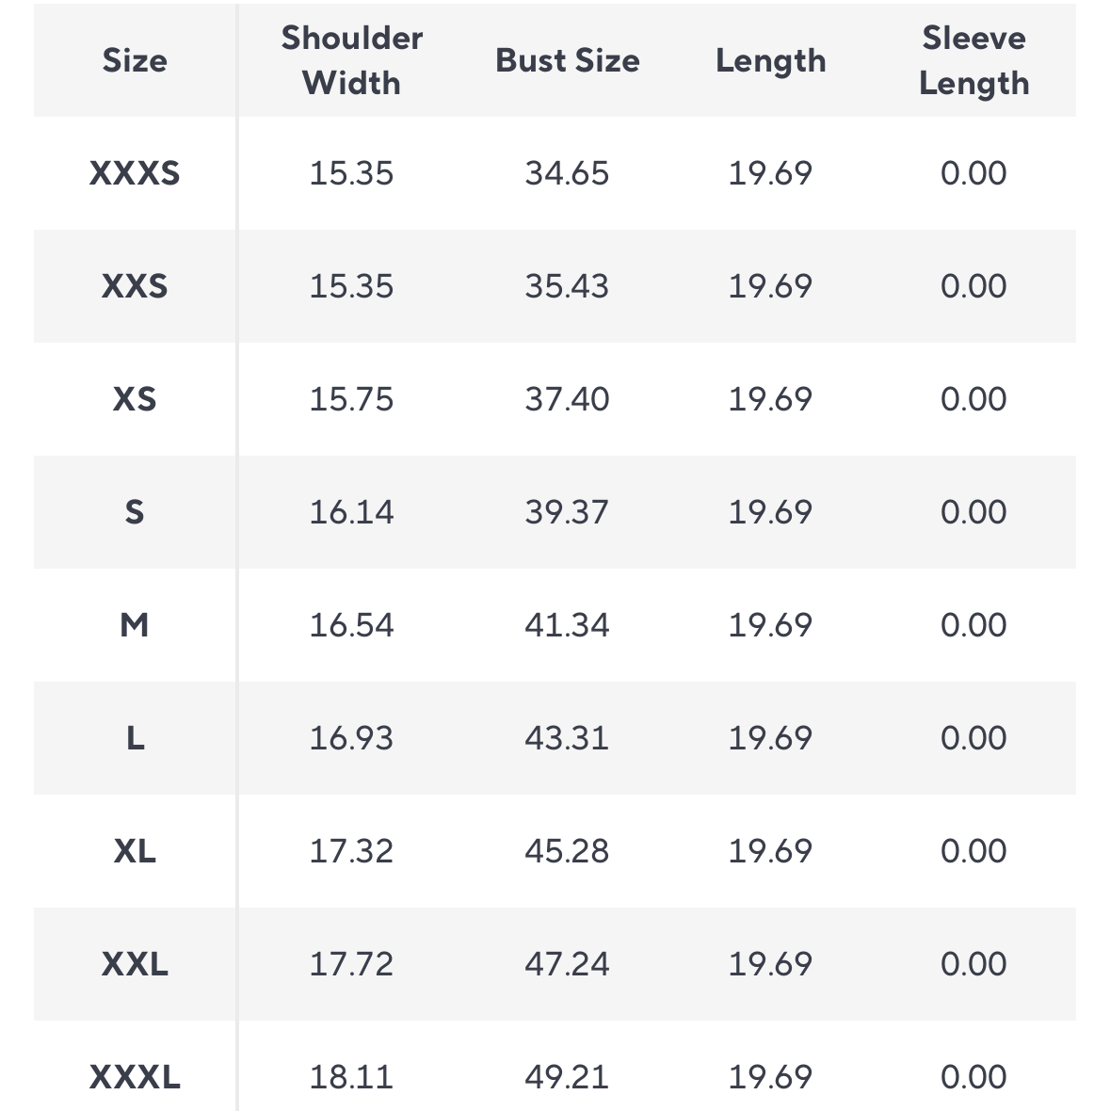Select the S size row label
Screen dimensions: 1110x1111
coord(135,512)
